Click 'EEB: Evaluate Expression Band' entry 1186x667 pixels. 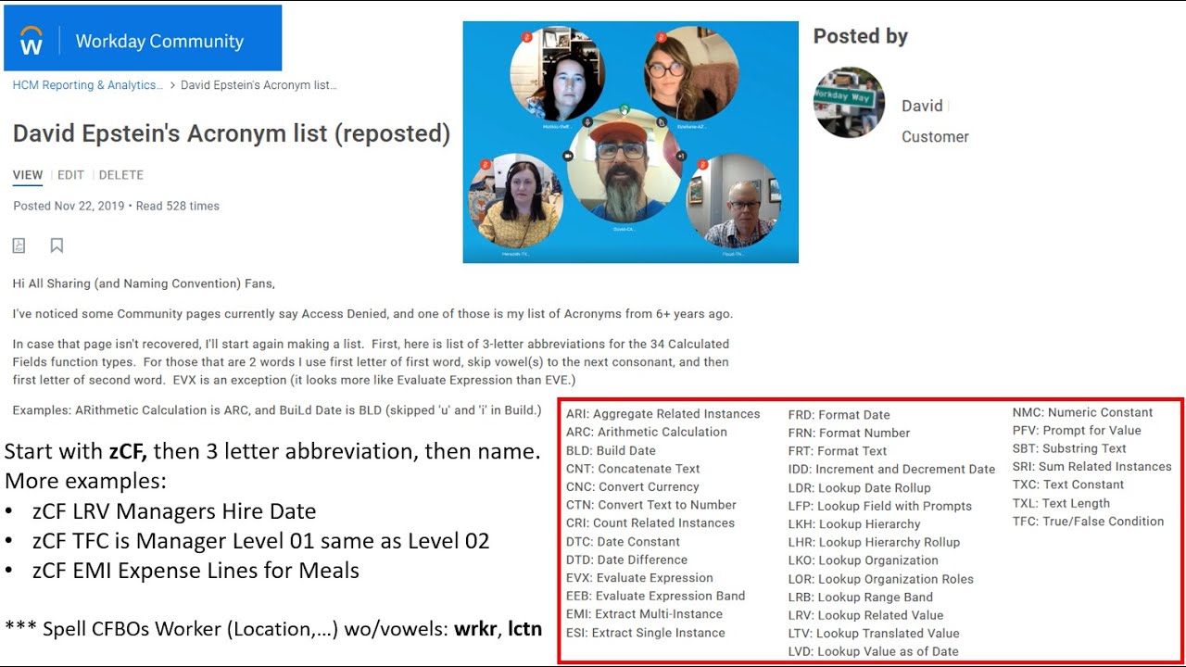(655, 596)
